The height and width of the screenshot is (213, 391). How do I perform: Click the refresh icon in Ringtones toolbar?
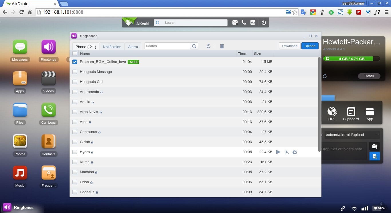(x=208, y=46)
